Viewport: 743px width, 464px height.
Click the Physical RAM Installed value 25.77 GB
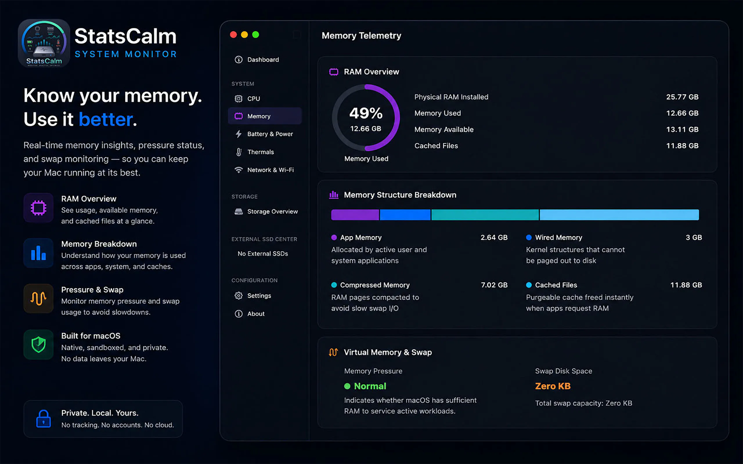point(682,97)
